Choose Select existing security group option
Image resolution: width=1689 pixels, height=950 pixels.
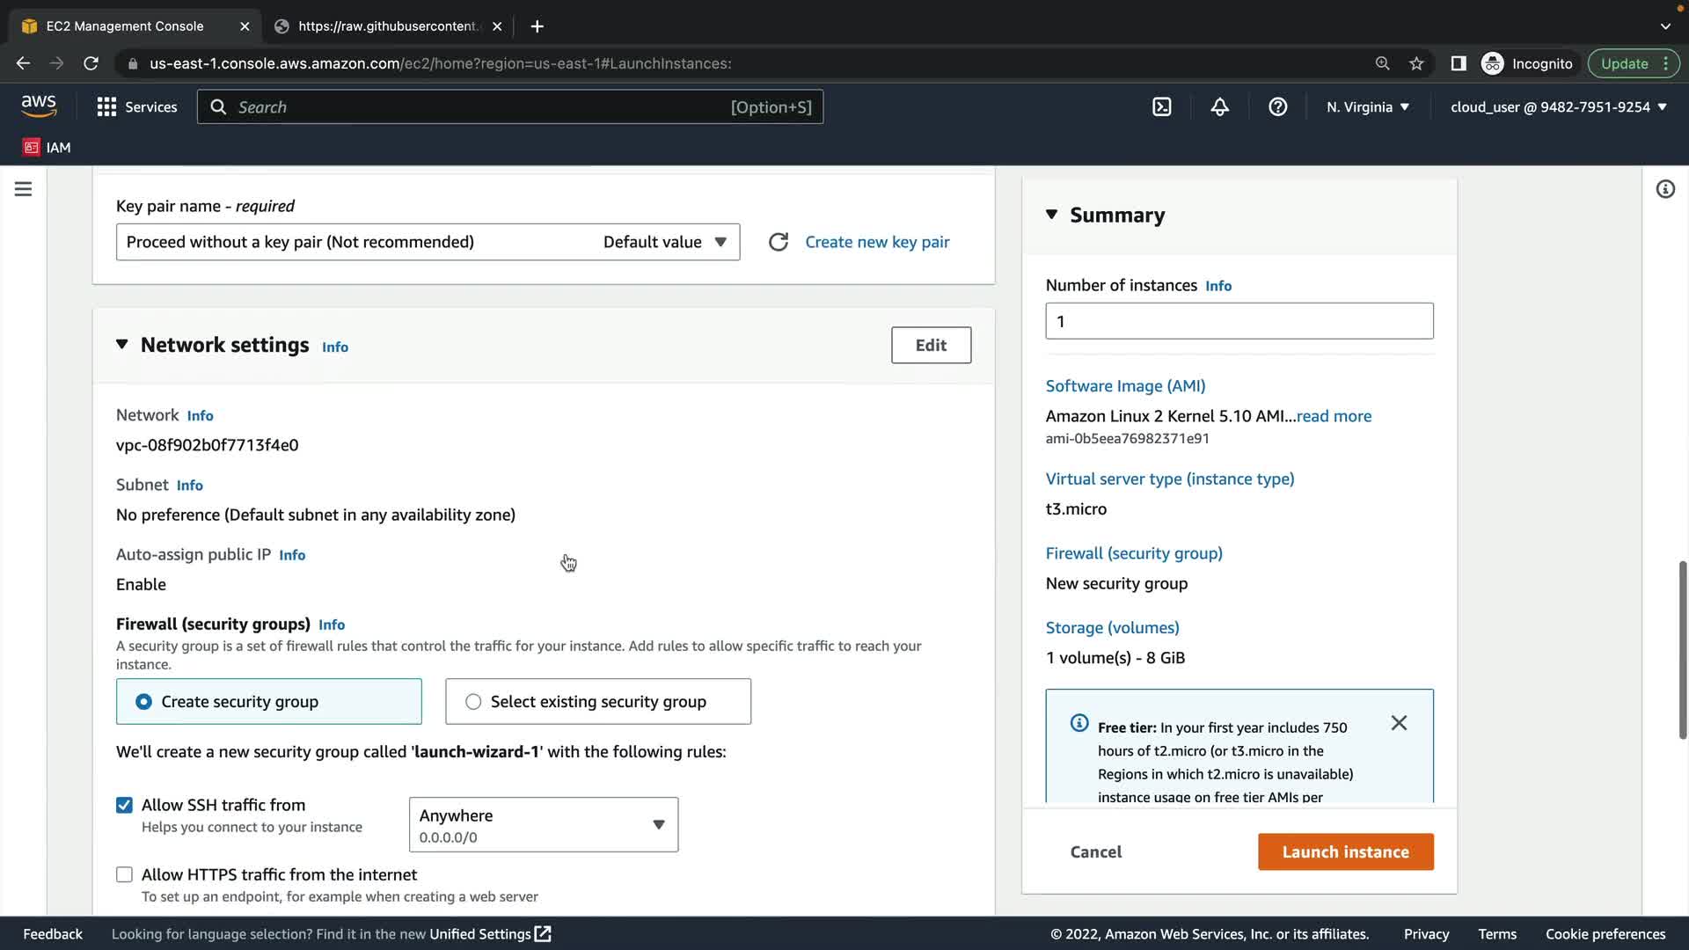(x=473, y=702)
